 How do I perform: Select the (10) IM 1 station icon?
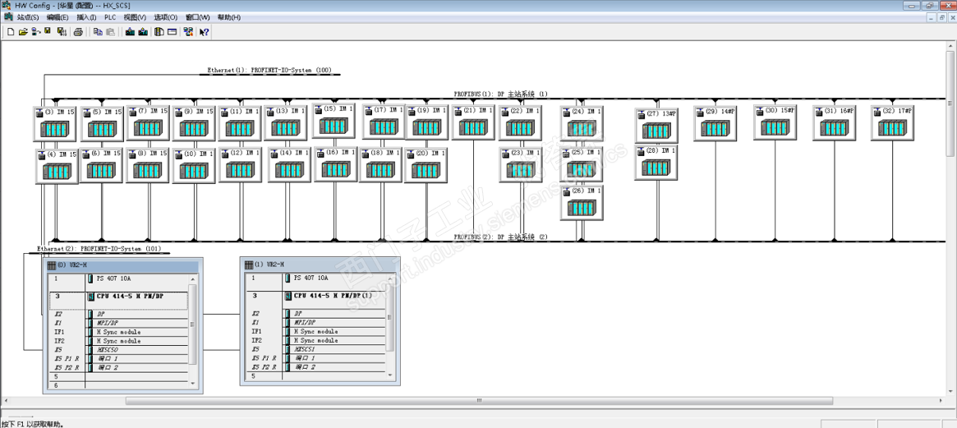pos(194,165)
